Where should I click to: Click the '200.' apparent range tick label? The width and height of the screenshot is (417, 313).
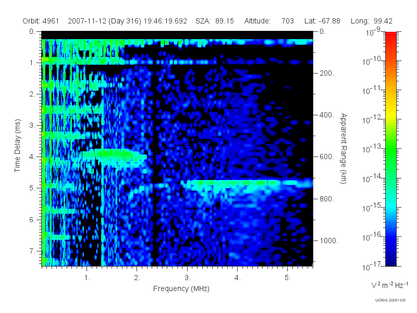(327, 73)
